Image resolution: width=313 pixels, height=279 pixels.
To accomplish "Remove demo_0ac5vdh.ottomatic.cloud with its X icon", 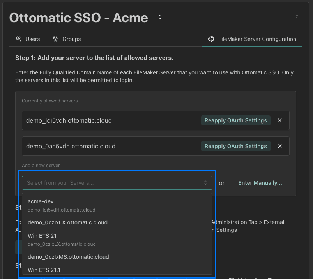I will pos(280,146).
